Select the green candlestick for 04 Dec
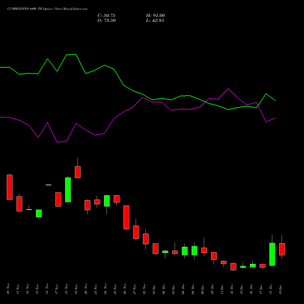 [185, 251]
